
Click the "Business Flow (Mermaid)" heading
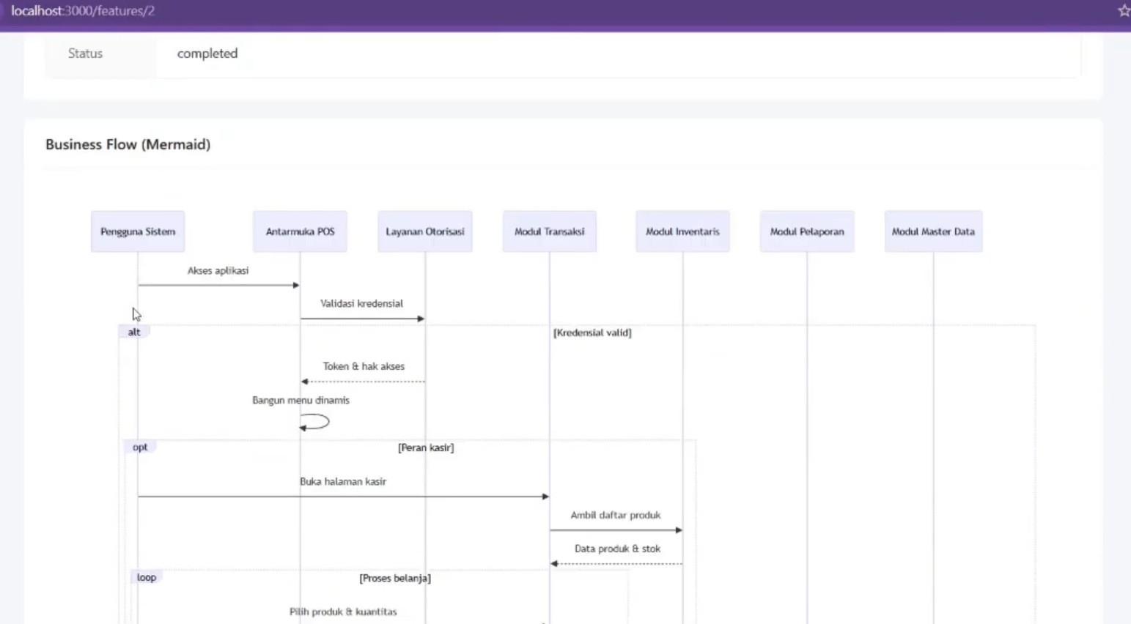[x=128, y=144]
